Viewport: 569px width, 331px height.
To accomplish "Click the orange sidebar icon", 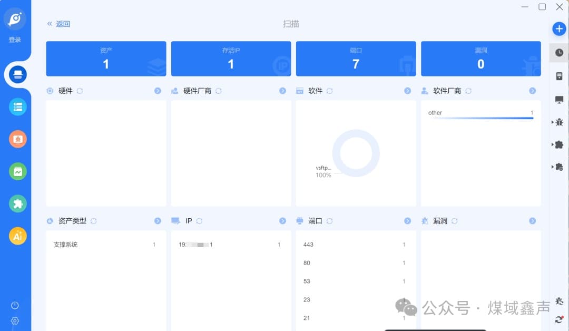I will (x=18, y=139).
